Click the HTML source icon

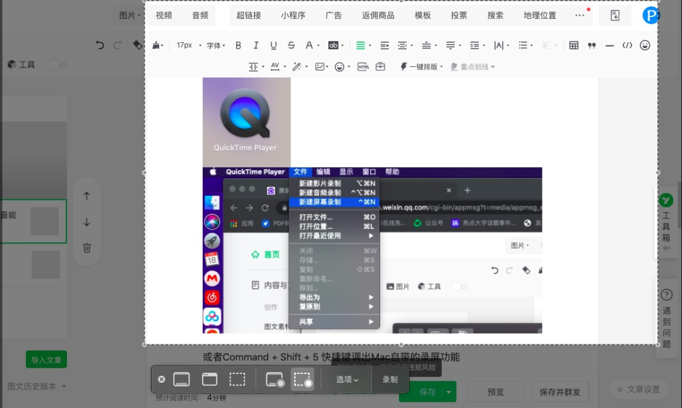click(x=362, y=66)
